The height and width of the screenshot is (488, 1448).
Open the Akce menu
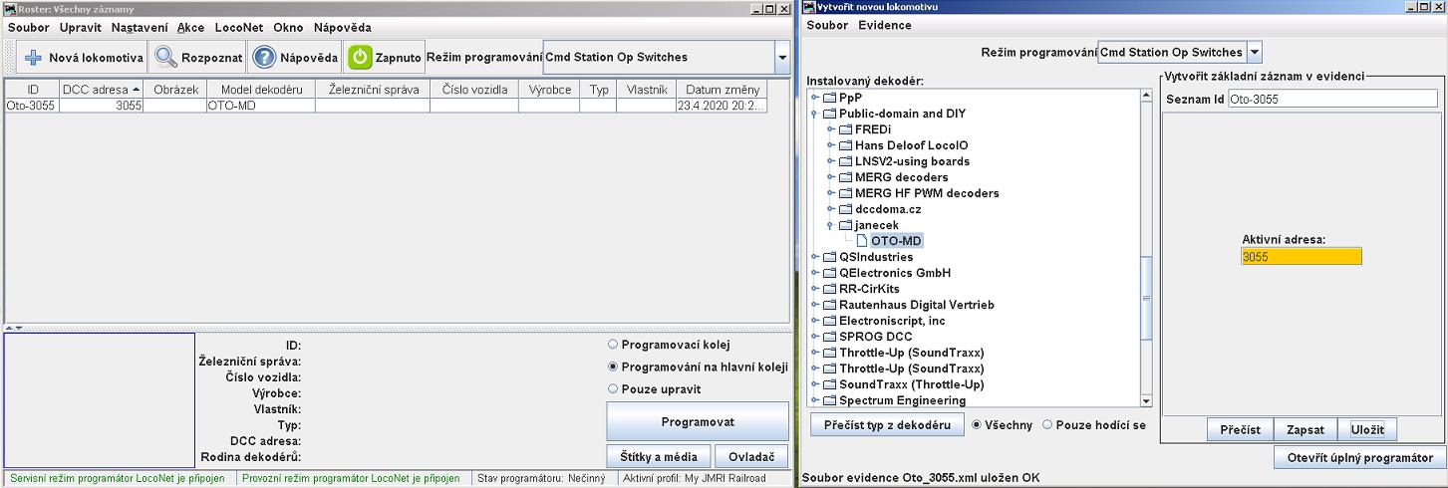(190, 28)
